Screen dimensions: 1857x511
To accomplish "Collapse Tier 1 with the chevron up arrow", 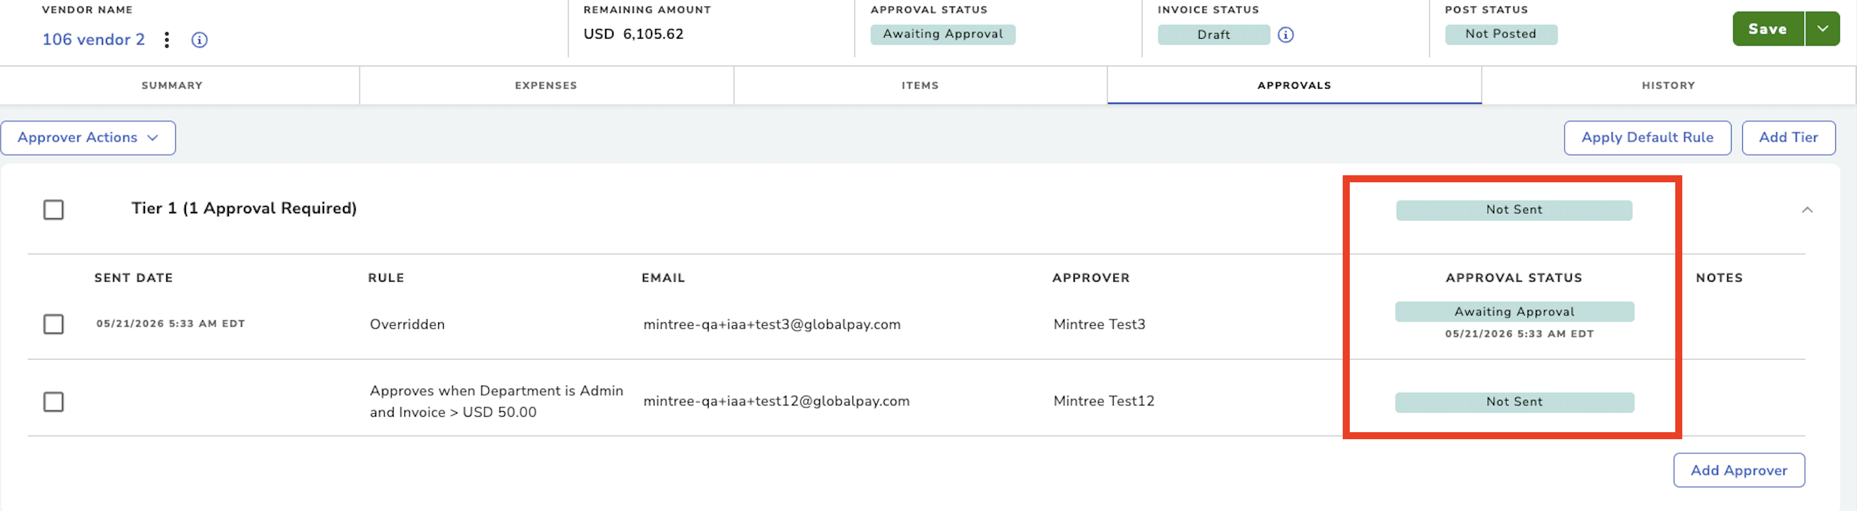I will coord(1807,210).
